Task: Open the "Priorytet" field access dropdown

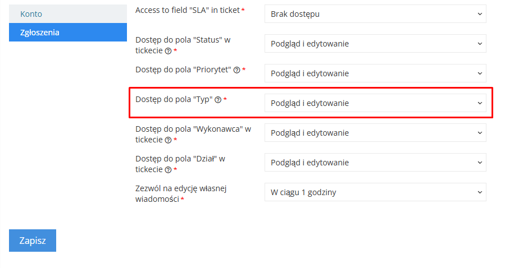Action: (375, 73)
